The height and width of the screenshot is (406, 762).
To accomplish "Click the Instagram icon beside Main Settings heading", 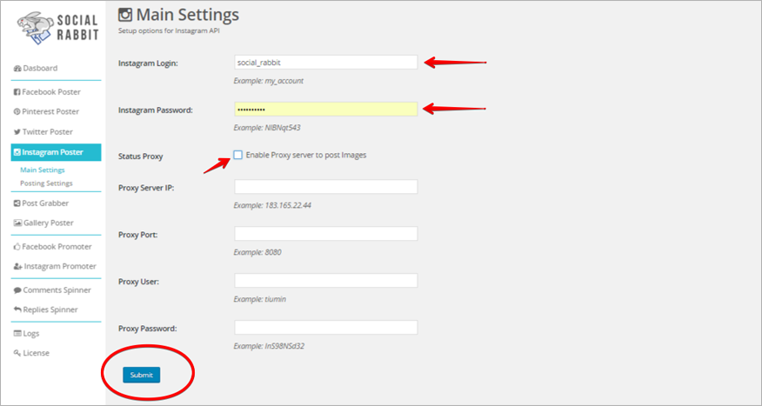I will point(125,15).
